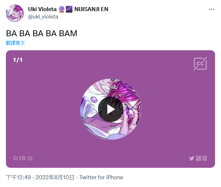Open Uki Violeta profile avatar
Screen dimensions: 221x187
[x=15, y=13]
